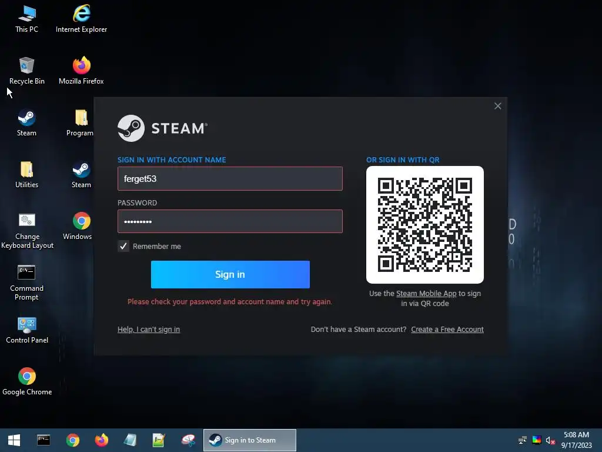
Task: Click the red password error message
Action: [x=230, y=302]
